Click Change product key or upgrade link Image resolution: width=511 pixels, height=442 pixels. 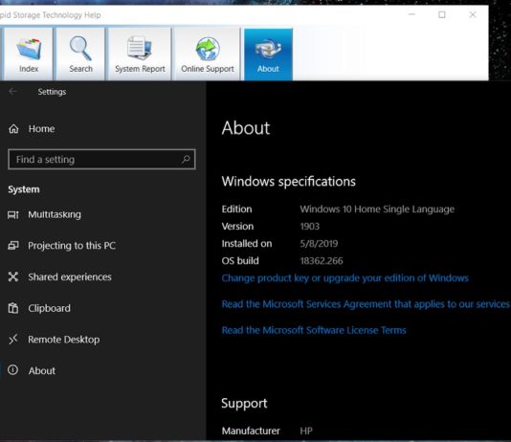tap(345, 278)
